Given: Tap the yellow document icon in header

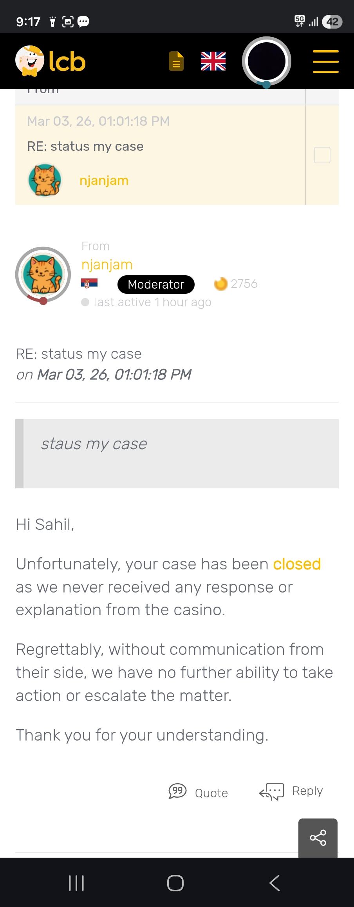Looking at the screenshot, I should (x=176, y=61).
